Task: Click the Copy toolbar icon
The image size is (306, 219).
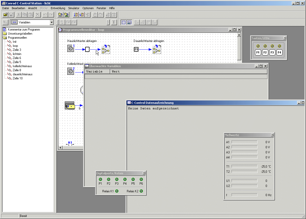Action: (x=25, y=14)
